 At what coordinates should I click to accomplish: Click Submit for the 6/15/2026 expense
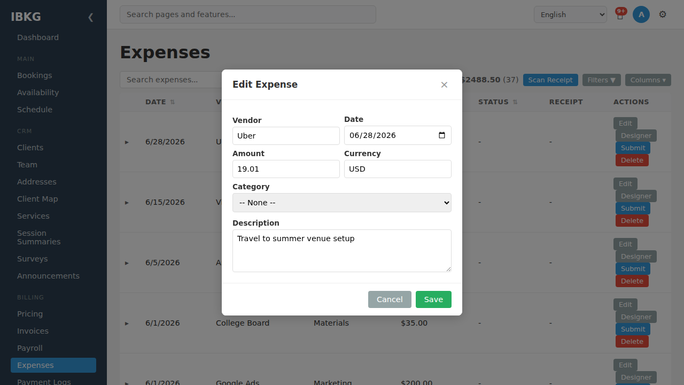click(x=633, y=209)
